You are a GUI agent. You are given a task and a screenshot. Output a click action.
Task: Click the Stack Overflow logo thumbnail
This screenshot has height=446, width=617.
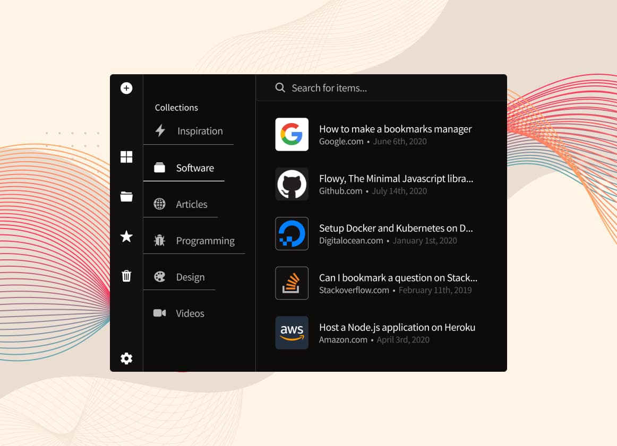coord(292,283)
